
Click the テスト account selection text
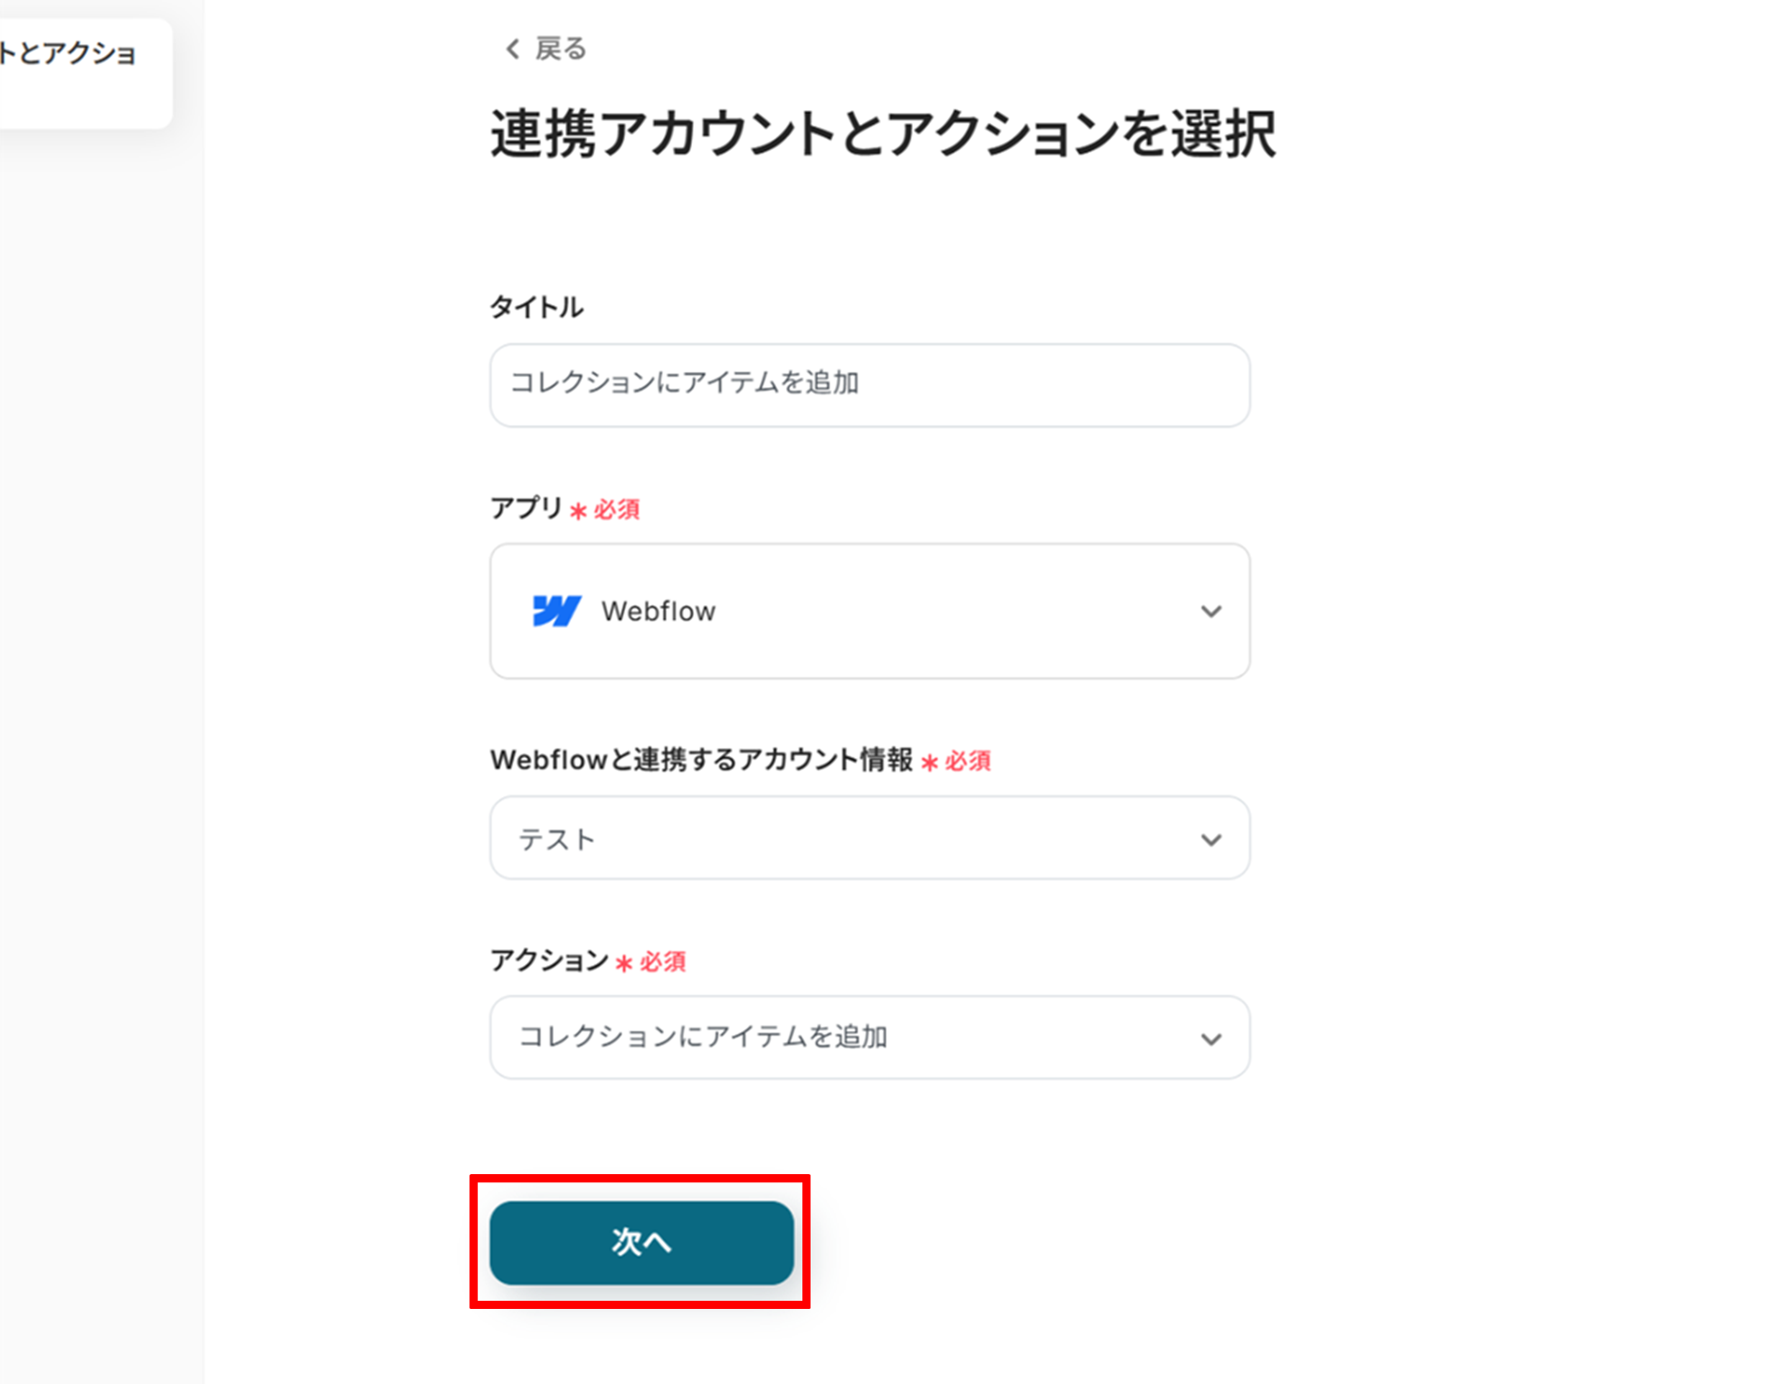tap(556, 839)
